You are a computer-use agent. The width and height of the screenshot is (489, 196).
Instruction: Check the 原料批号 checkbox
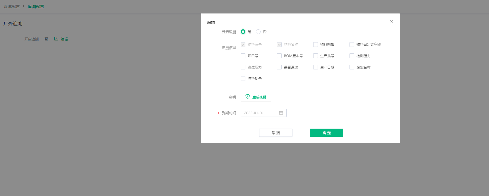243,79
